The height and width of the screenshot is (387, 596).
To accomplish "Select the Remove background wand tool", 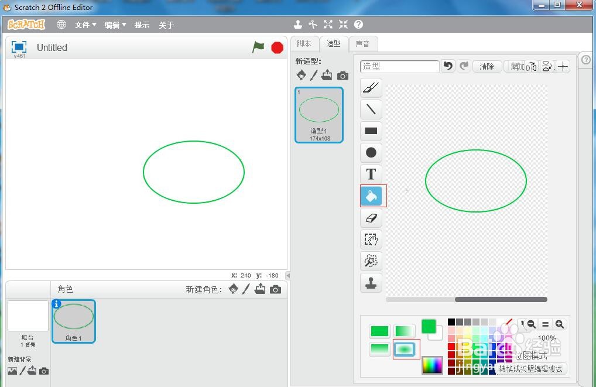I will 371,261.
